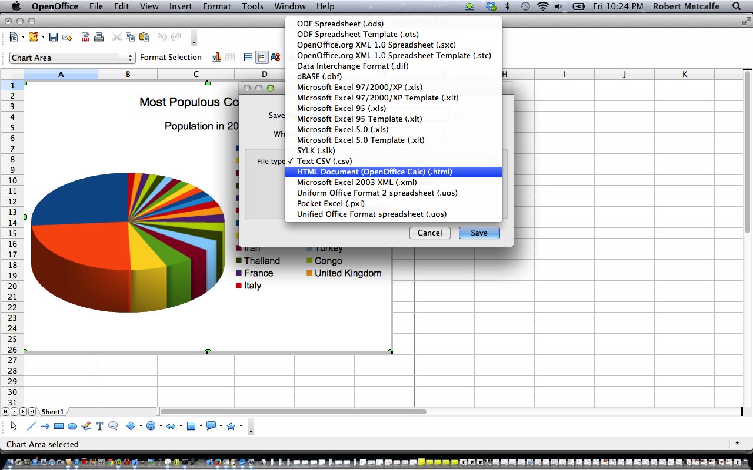753x470 pixels.
Task: Expand the Basic Shapes dropdown arrow
Action: [141, 426]
